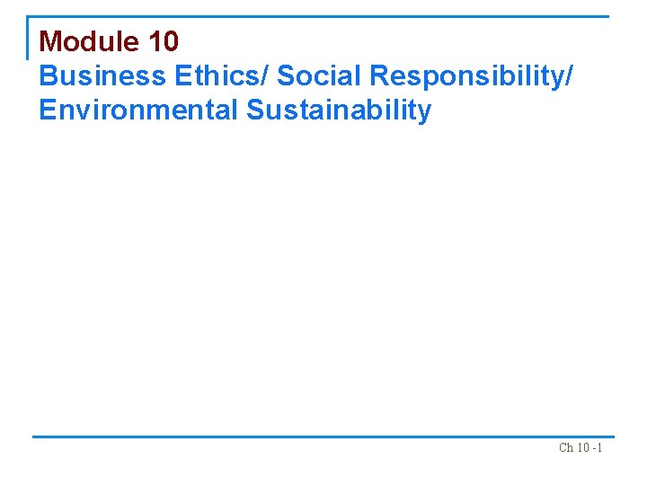The width and height of the screenshot is (647, 485).
Task: Click the blue vertical bar beside "Module"
Action: [x=28, y=38]
